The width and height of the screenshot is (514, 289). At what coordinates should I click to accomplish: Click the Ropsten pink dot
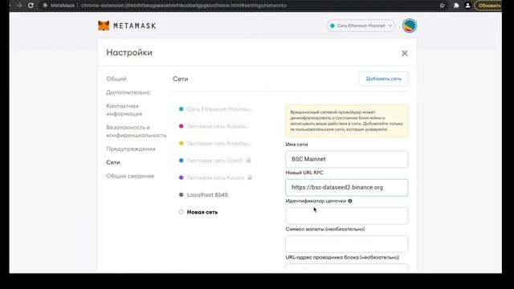point(181,126)
